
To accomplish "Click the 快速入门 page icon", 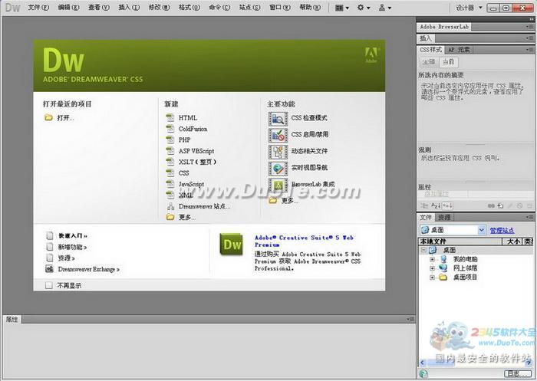I will pos(50,235).
